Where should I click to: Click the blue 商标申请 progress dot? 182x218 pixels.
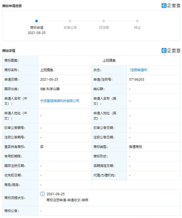point(36,21)
